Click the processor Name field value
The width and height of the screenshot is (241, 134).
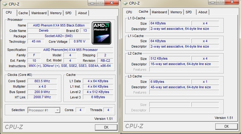(59, 25)
